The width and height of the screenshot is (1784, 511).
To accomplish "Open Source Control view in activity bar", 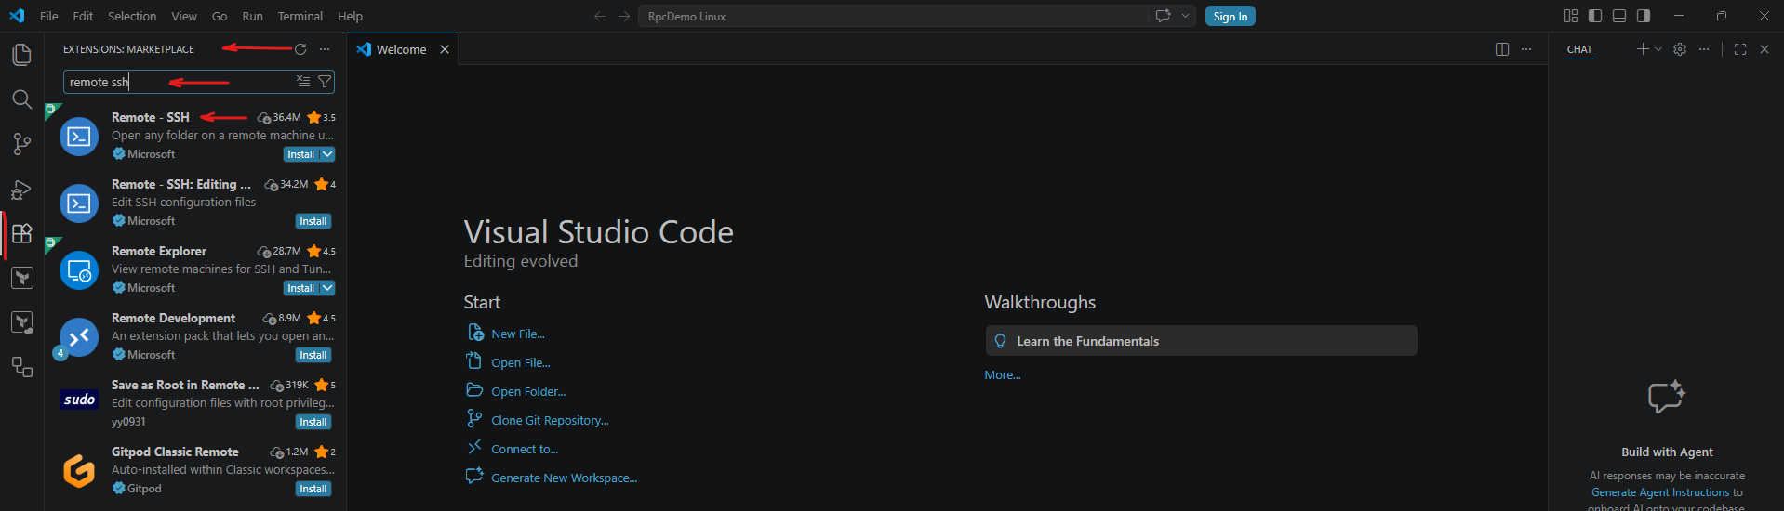I will pyautogui.click(x=21, y=144).
